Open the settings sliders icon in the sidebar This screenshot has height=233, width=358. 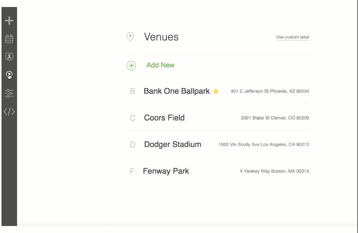click(9, 93)
